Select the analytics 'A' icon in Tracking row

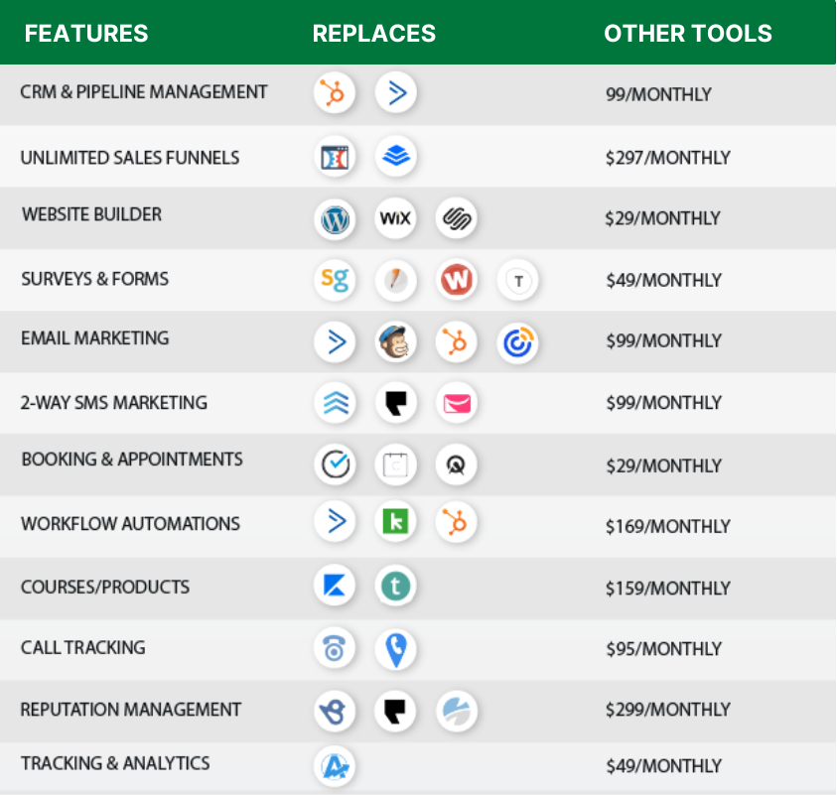point(335,766)
